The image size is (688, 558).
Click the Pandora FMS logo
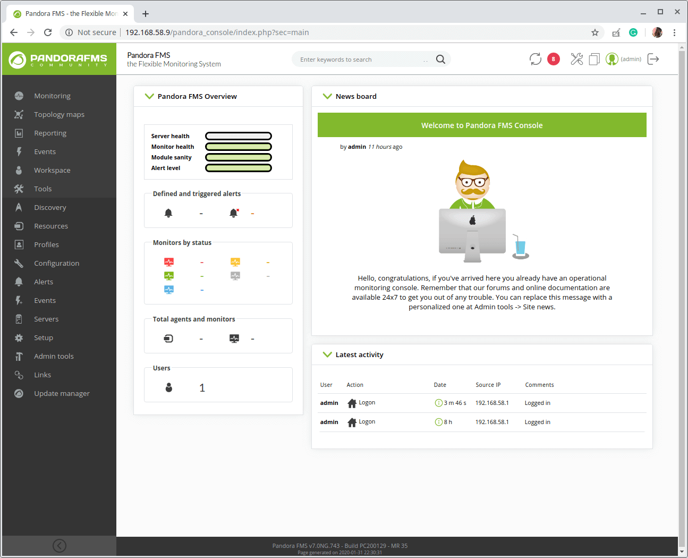coord(58,60)
